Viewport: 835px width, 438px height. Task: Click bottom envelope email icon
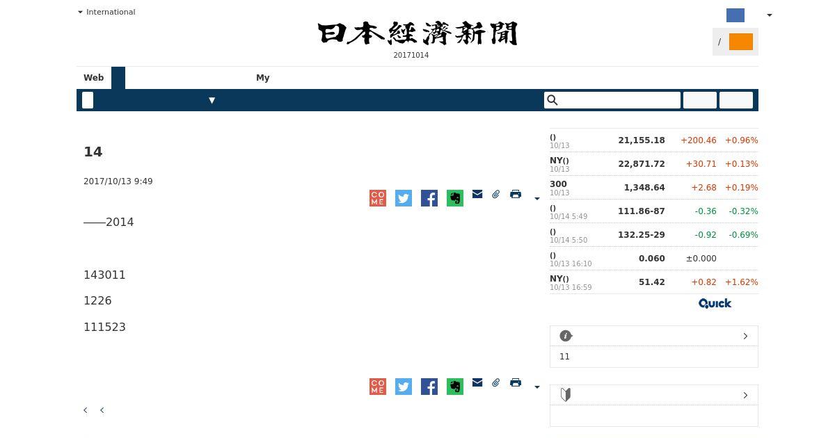477,382
